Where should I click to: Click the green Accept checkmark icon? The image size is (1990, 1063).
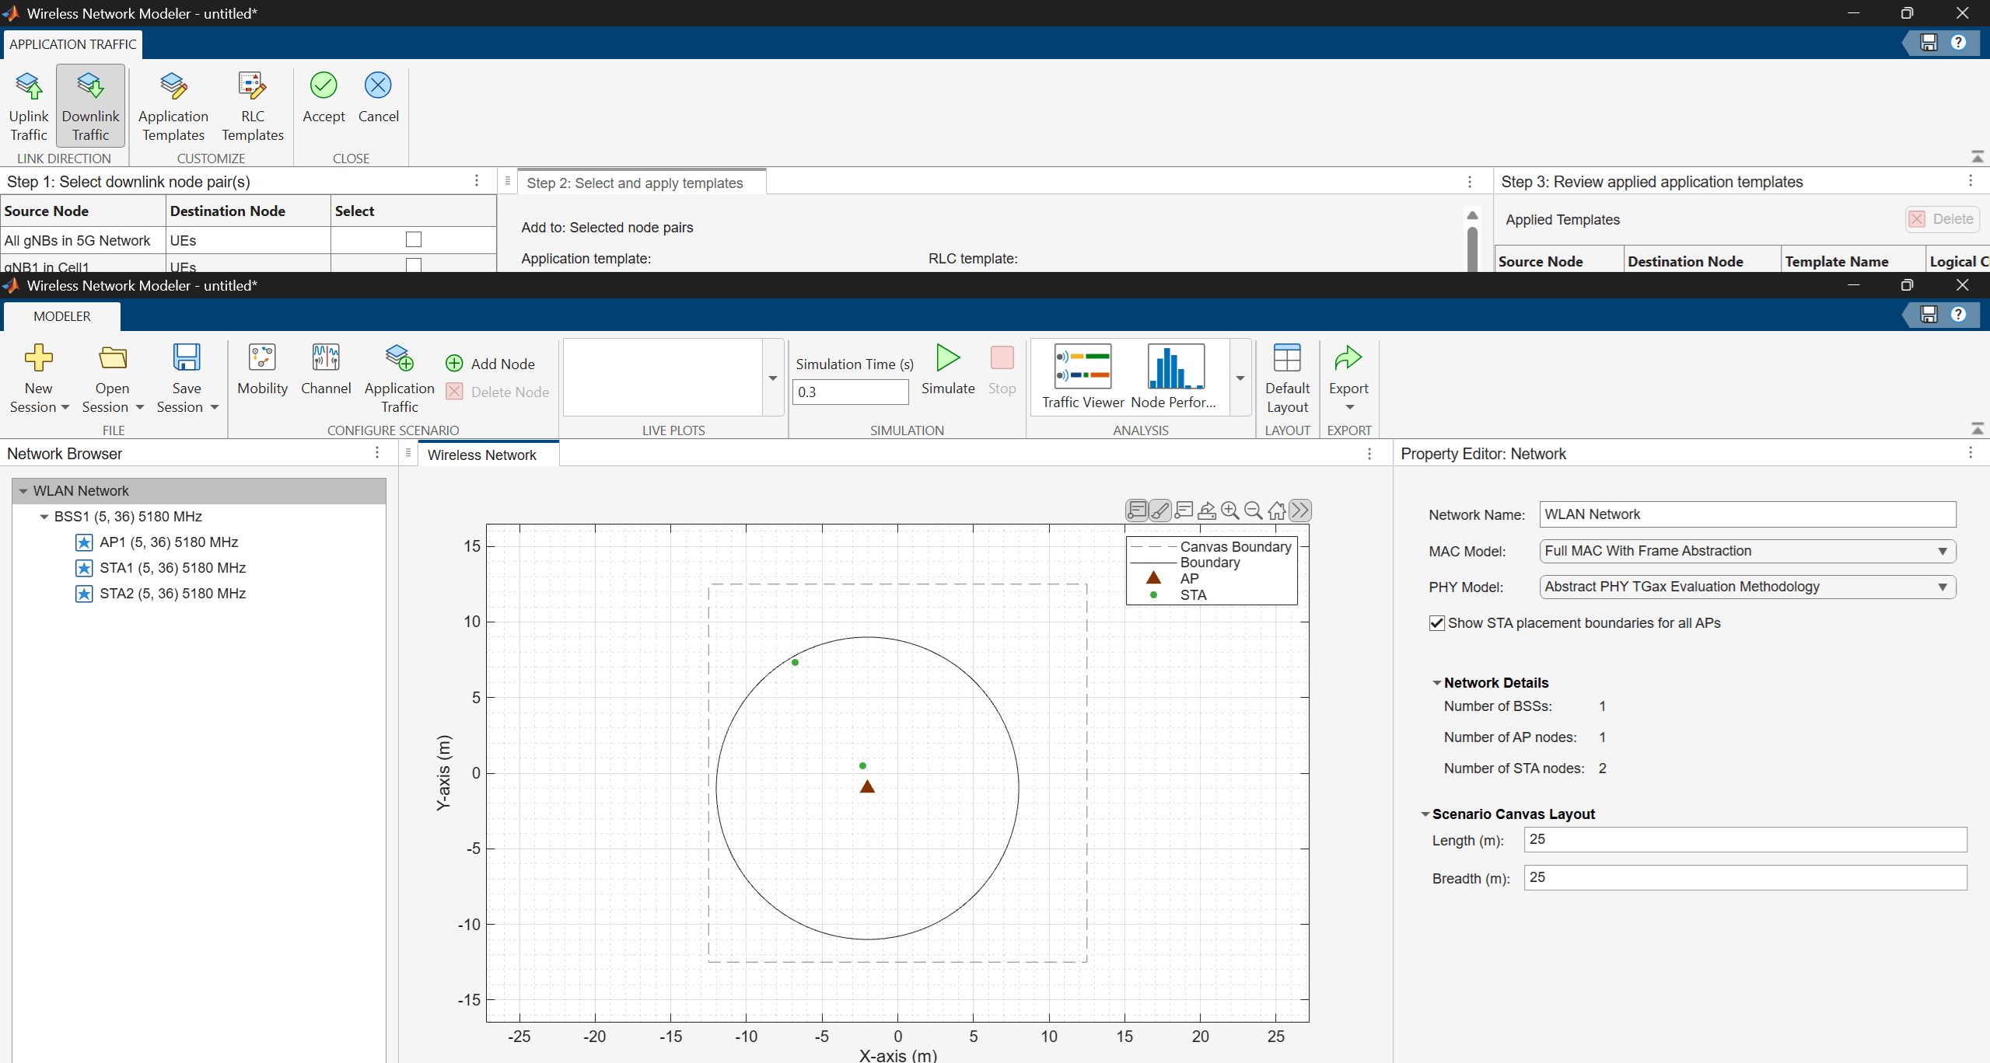[324, 85]
